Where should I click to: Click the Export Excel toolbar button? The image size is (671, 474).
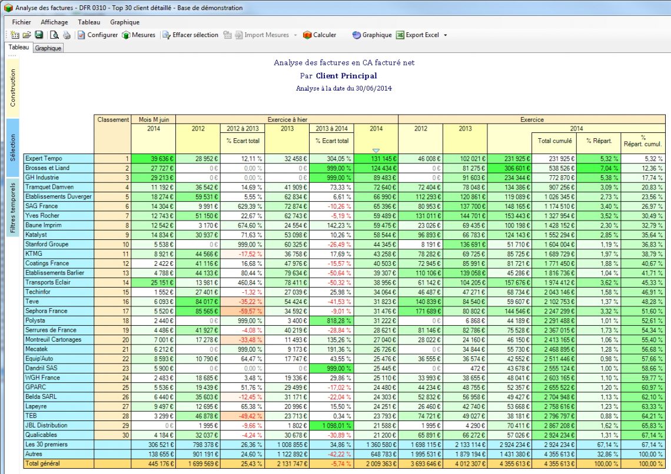(418, 35)
